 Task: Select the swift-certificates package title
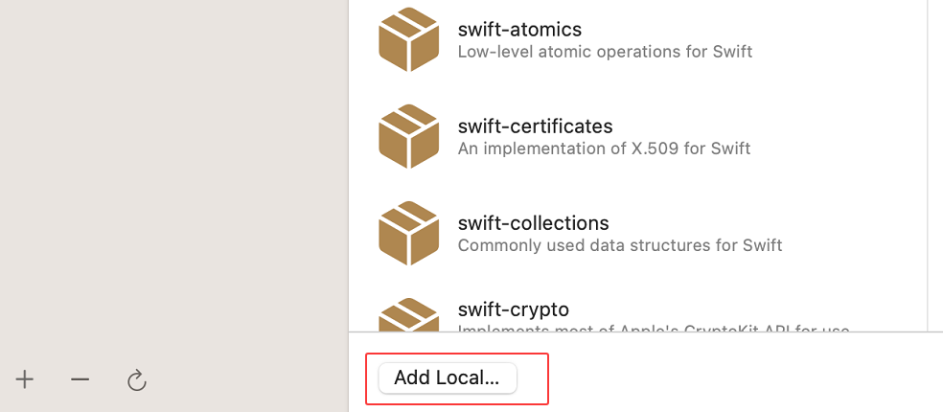click(535, 126)
